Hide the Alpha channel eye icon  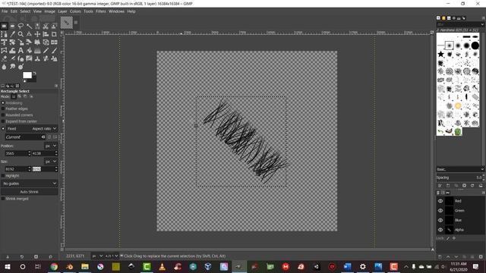pyautogui.click(x=440, y=230)
